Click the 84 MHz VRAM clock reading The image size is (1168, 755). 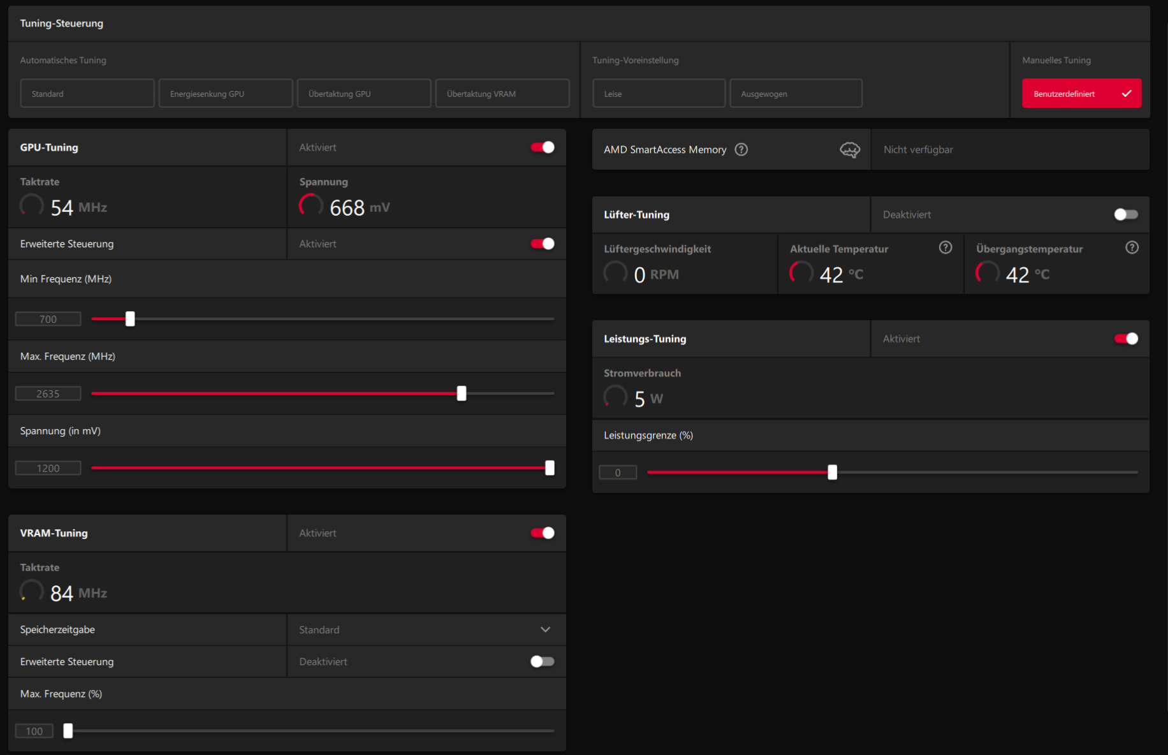(x=79, y=593)
